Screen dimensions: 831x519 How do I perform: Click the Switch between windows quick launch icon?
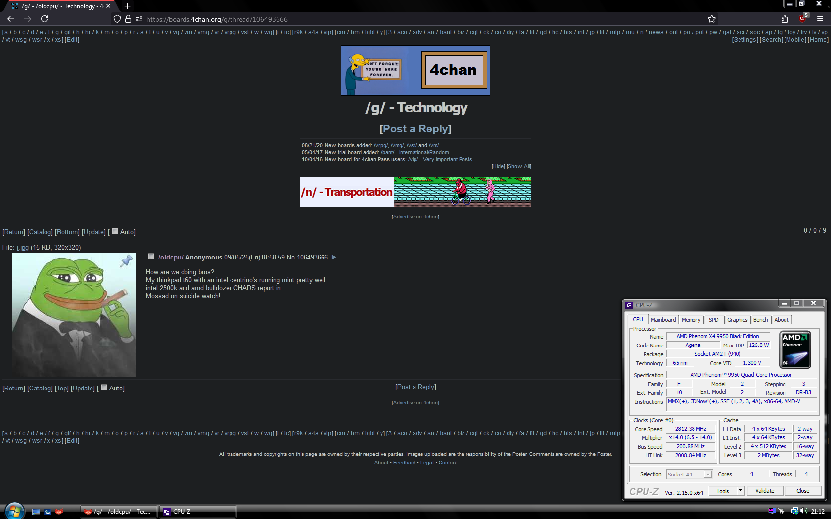47,512
